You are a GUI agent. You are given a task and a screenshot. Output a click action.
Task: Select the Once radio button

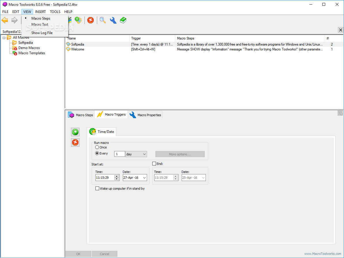[x=97, y=147]
